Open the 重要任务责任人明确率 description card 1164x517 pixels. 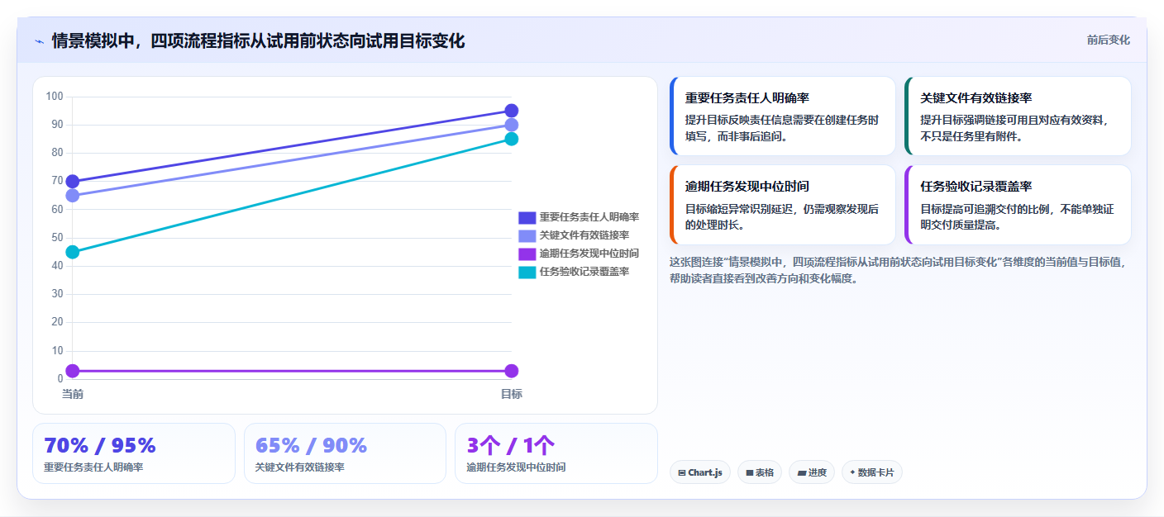coord(783,116)
